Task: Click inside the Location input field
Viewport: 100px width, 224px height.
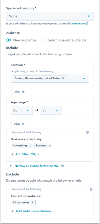Action: (50, 78)
